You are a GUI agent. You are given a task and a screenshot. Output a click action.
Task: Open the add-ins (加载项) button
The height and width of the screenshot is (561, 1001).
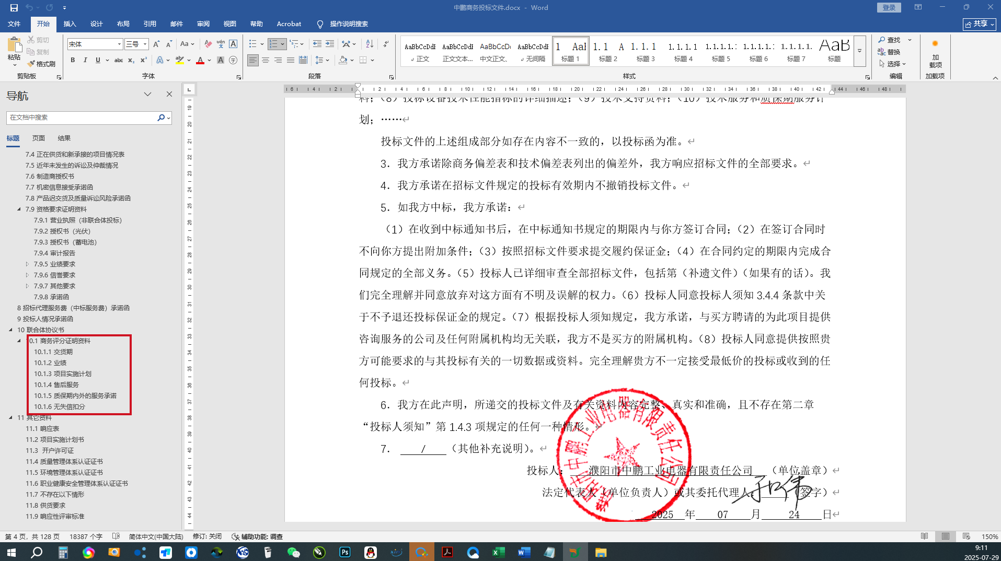[x=935, y=53]
